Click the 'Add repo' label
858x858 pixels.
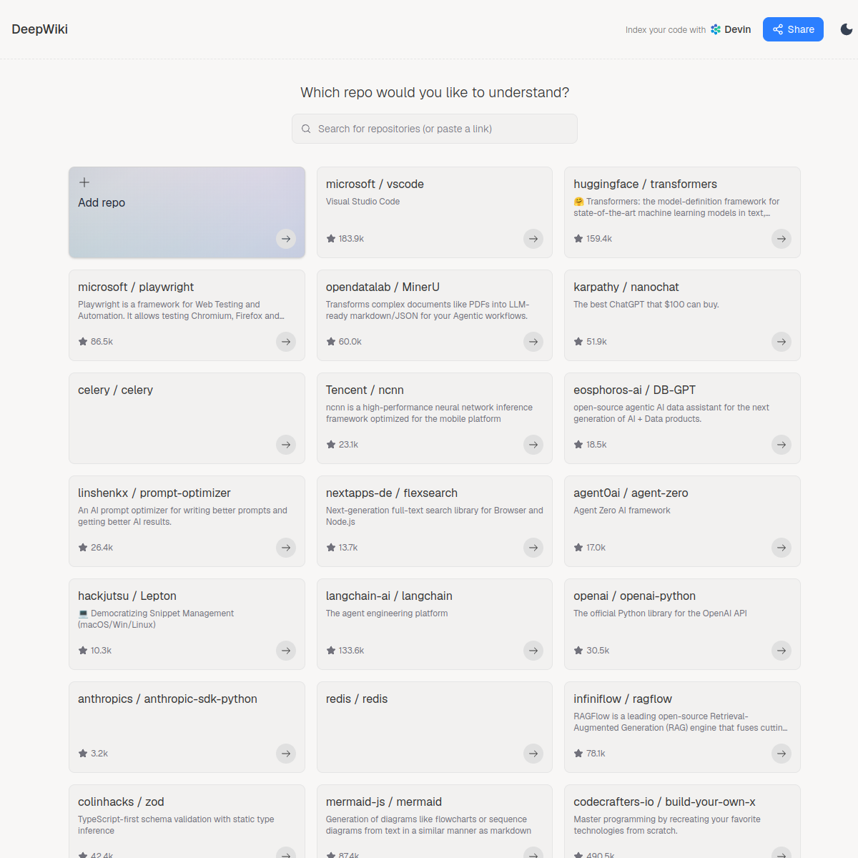click(x=102, y=203)
